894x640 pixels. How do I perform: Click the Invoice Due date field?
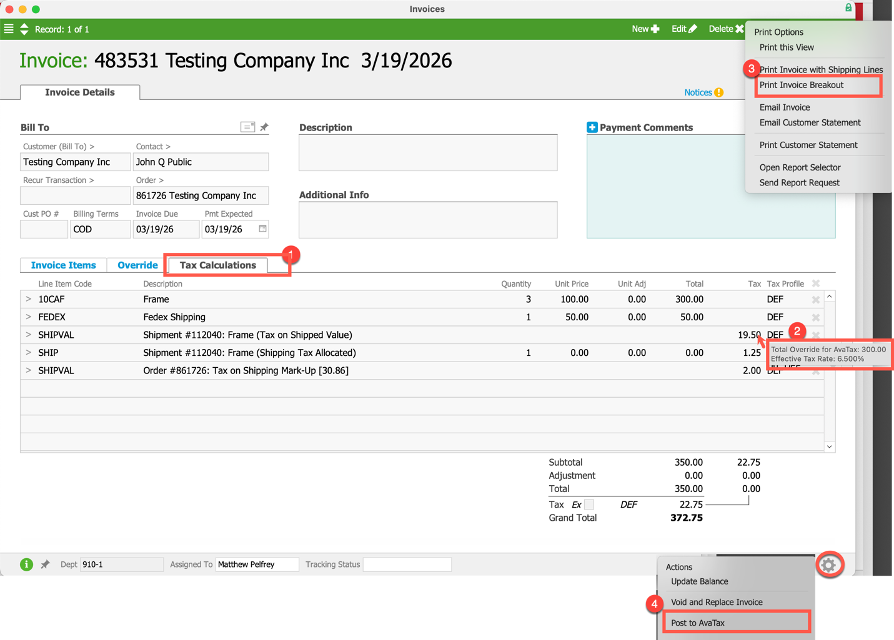pyautogui.click(x=166, y=229)
